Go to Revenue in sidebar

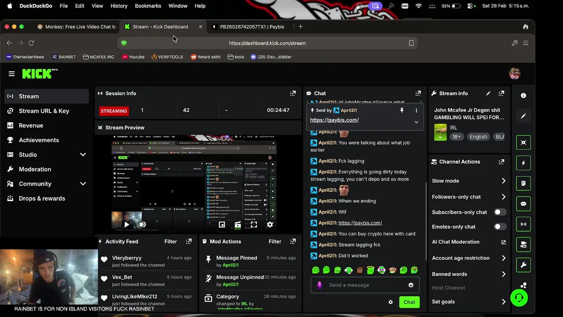pos(46,125)
